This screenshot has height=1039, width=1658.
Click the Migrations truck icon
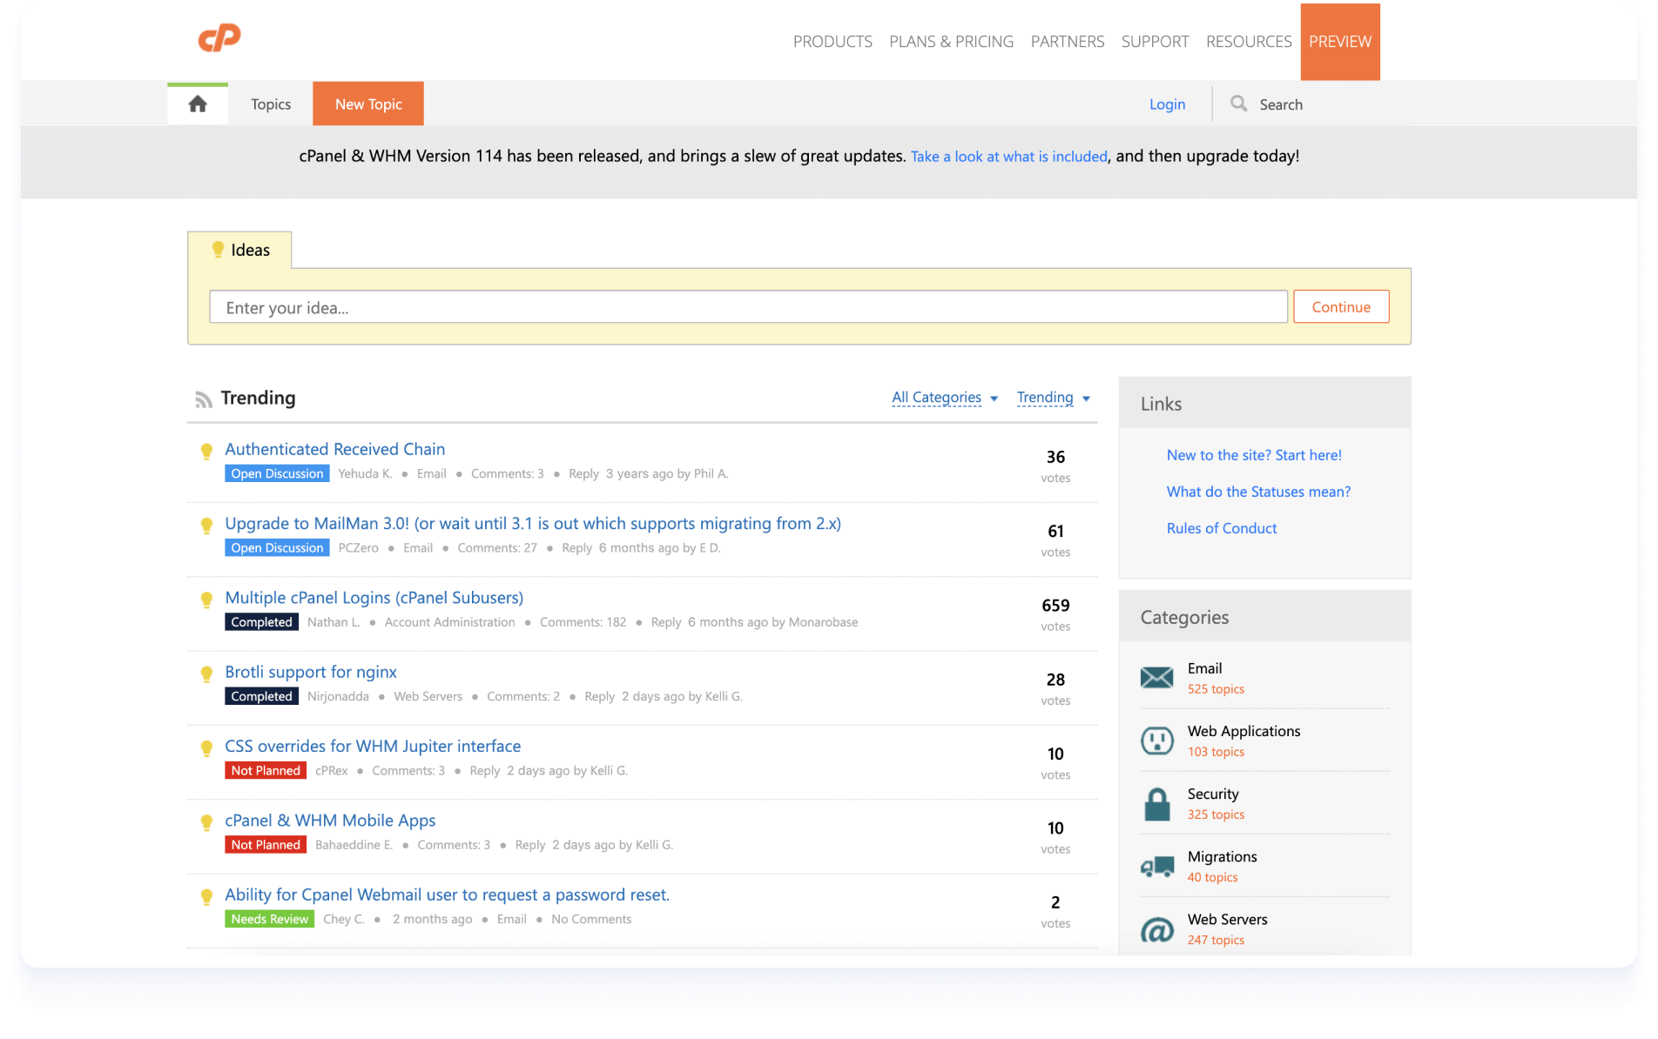tap(1156, 867)
